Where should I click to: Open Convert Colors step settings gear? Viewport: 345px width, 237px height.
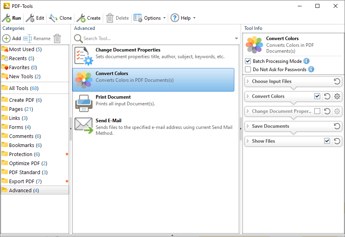coord(337,96)
